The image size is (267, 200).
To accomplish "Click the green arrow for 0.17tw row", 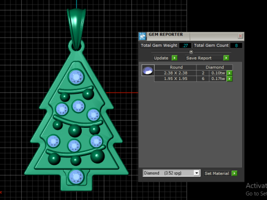I will pyautogui.click(x=230, y=79).
